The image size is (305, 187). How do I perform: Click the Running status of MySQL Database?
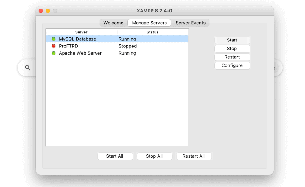point(127,39)
